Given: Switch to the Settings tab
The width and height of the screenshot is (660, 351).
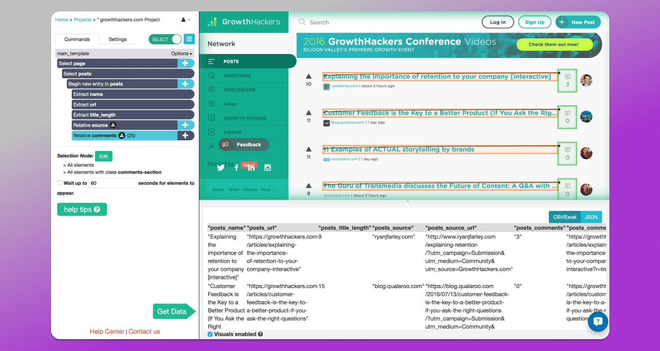Looking at the screenshot, I should coord(117,39).
